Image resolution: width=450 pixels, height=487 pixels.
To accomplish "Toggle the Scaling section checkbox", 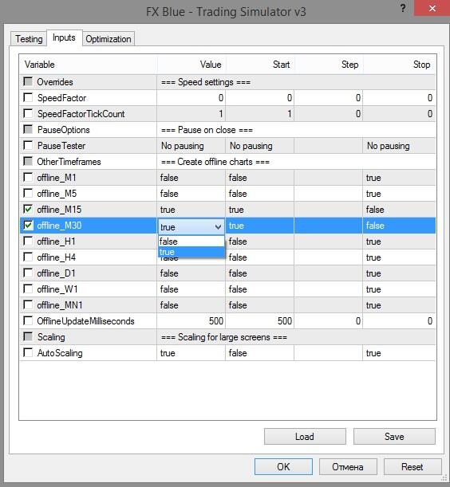I will coord(28,336).
